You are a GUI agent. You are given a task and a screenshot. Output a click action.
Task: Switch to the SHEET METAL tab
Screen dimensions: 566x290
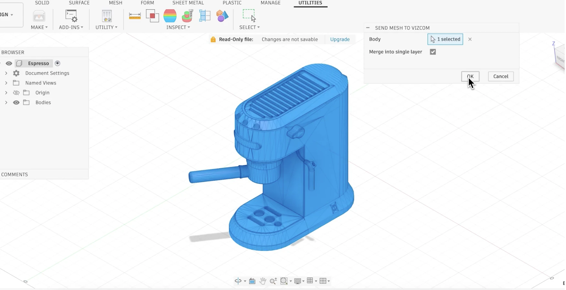[x=188, y=3]
